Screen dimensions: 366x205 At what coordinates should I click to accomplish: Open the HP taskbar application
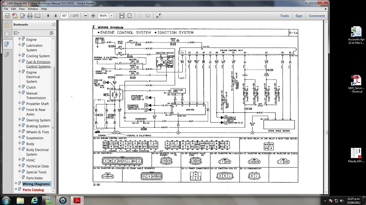click(63, 200)
